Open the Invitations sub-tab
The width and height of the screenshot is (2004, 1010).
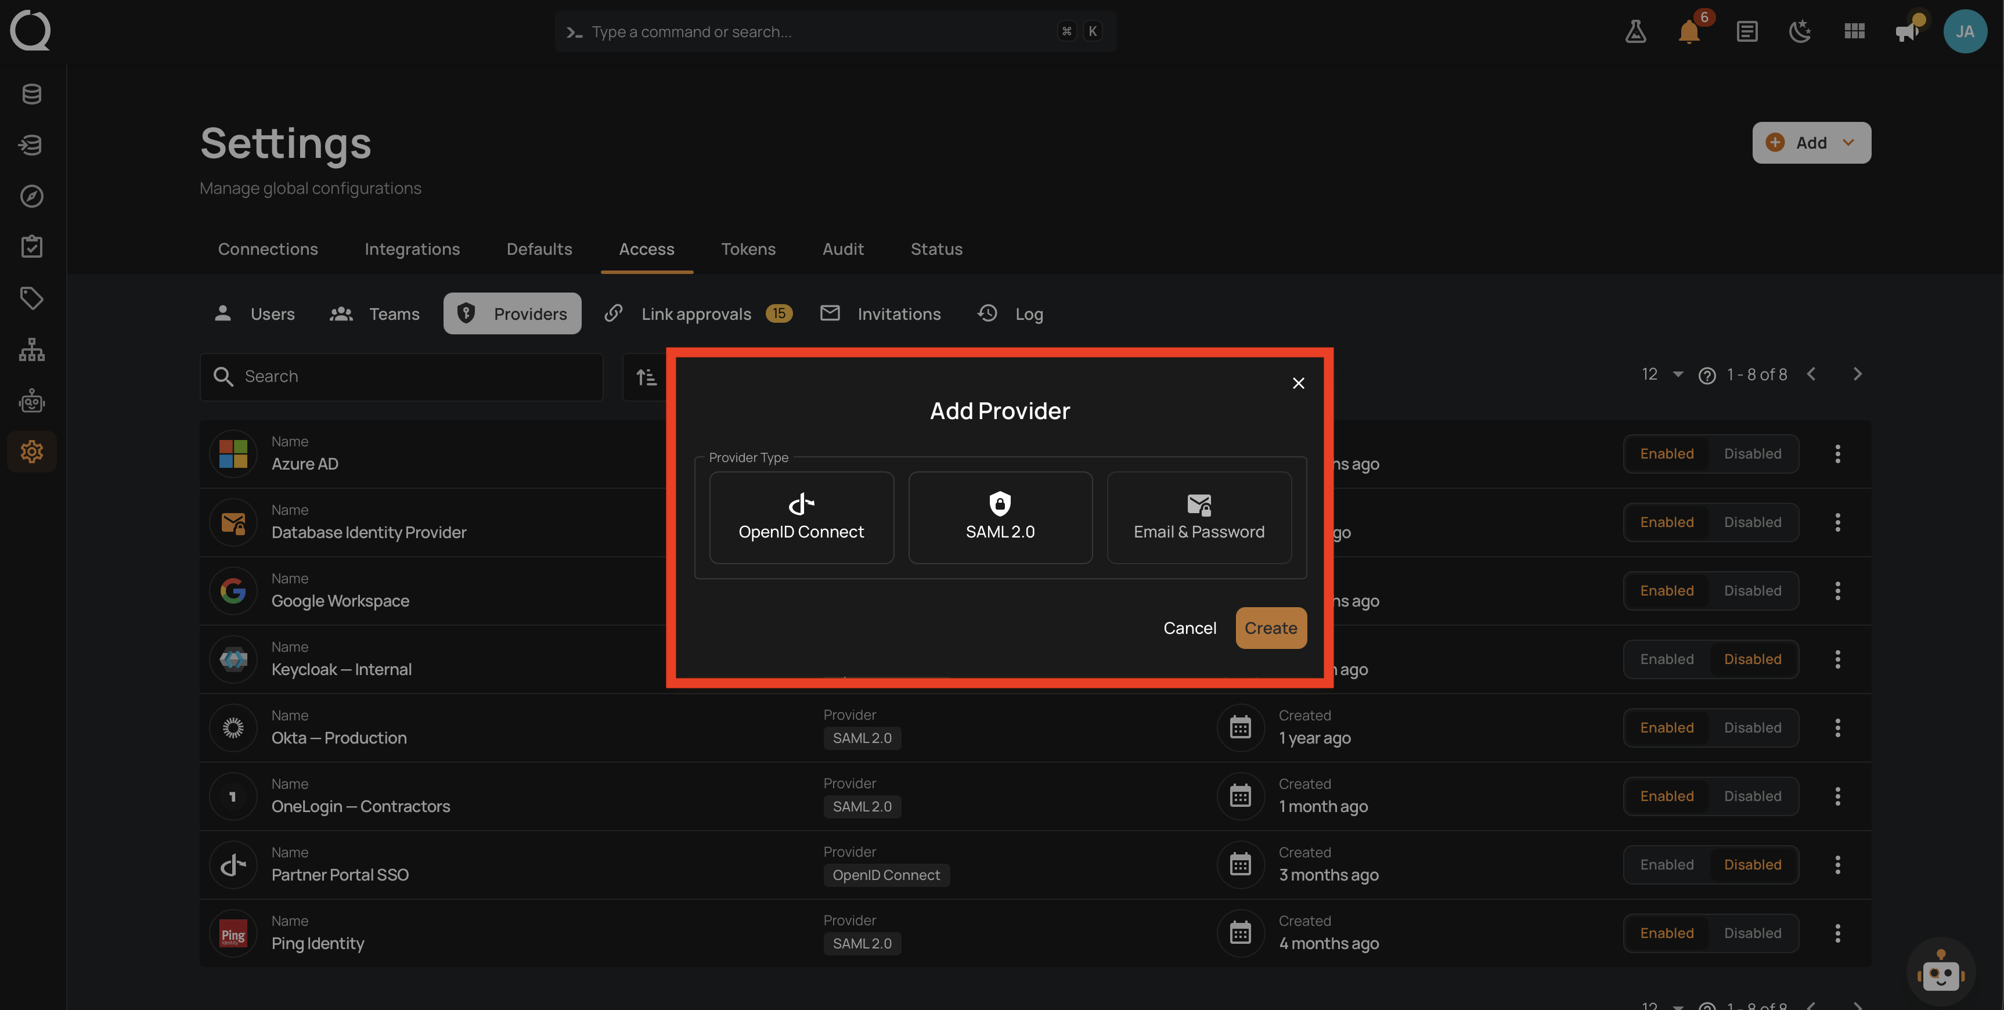point(881,313)
